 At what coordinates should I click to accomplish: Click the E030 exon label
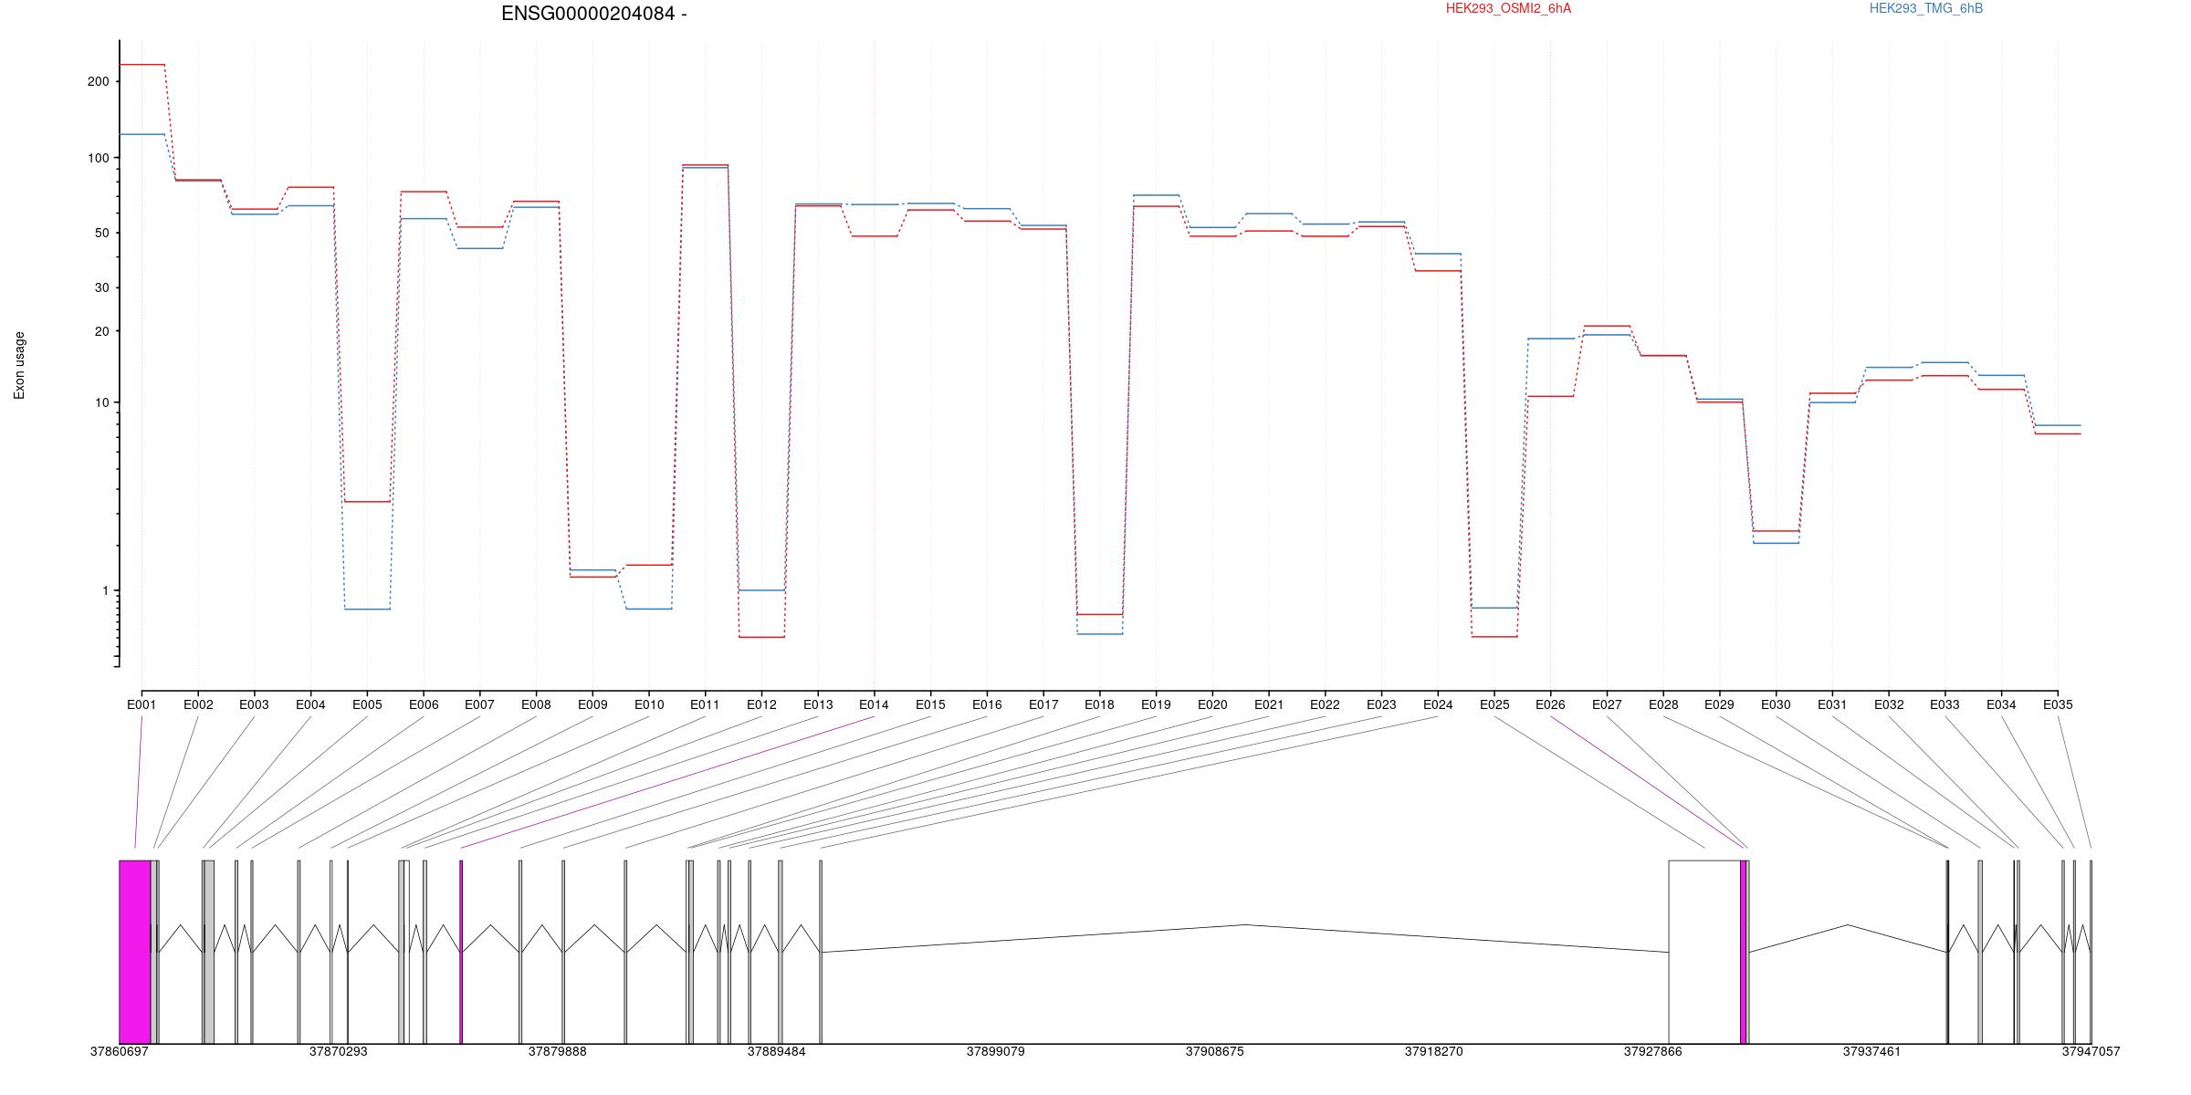click(x=1776, y=704)
